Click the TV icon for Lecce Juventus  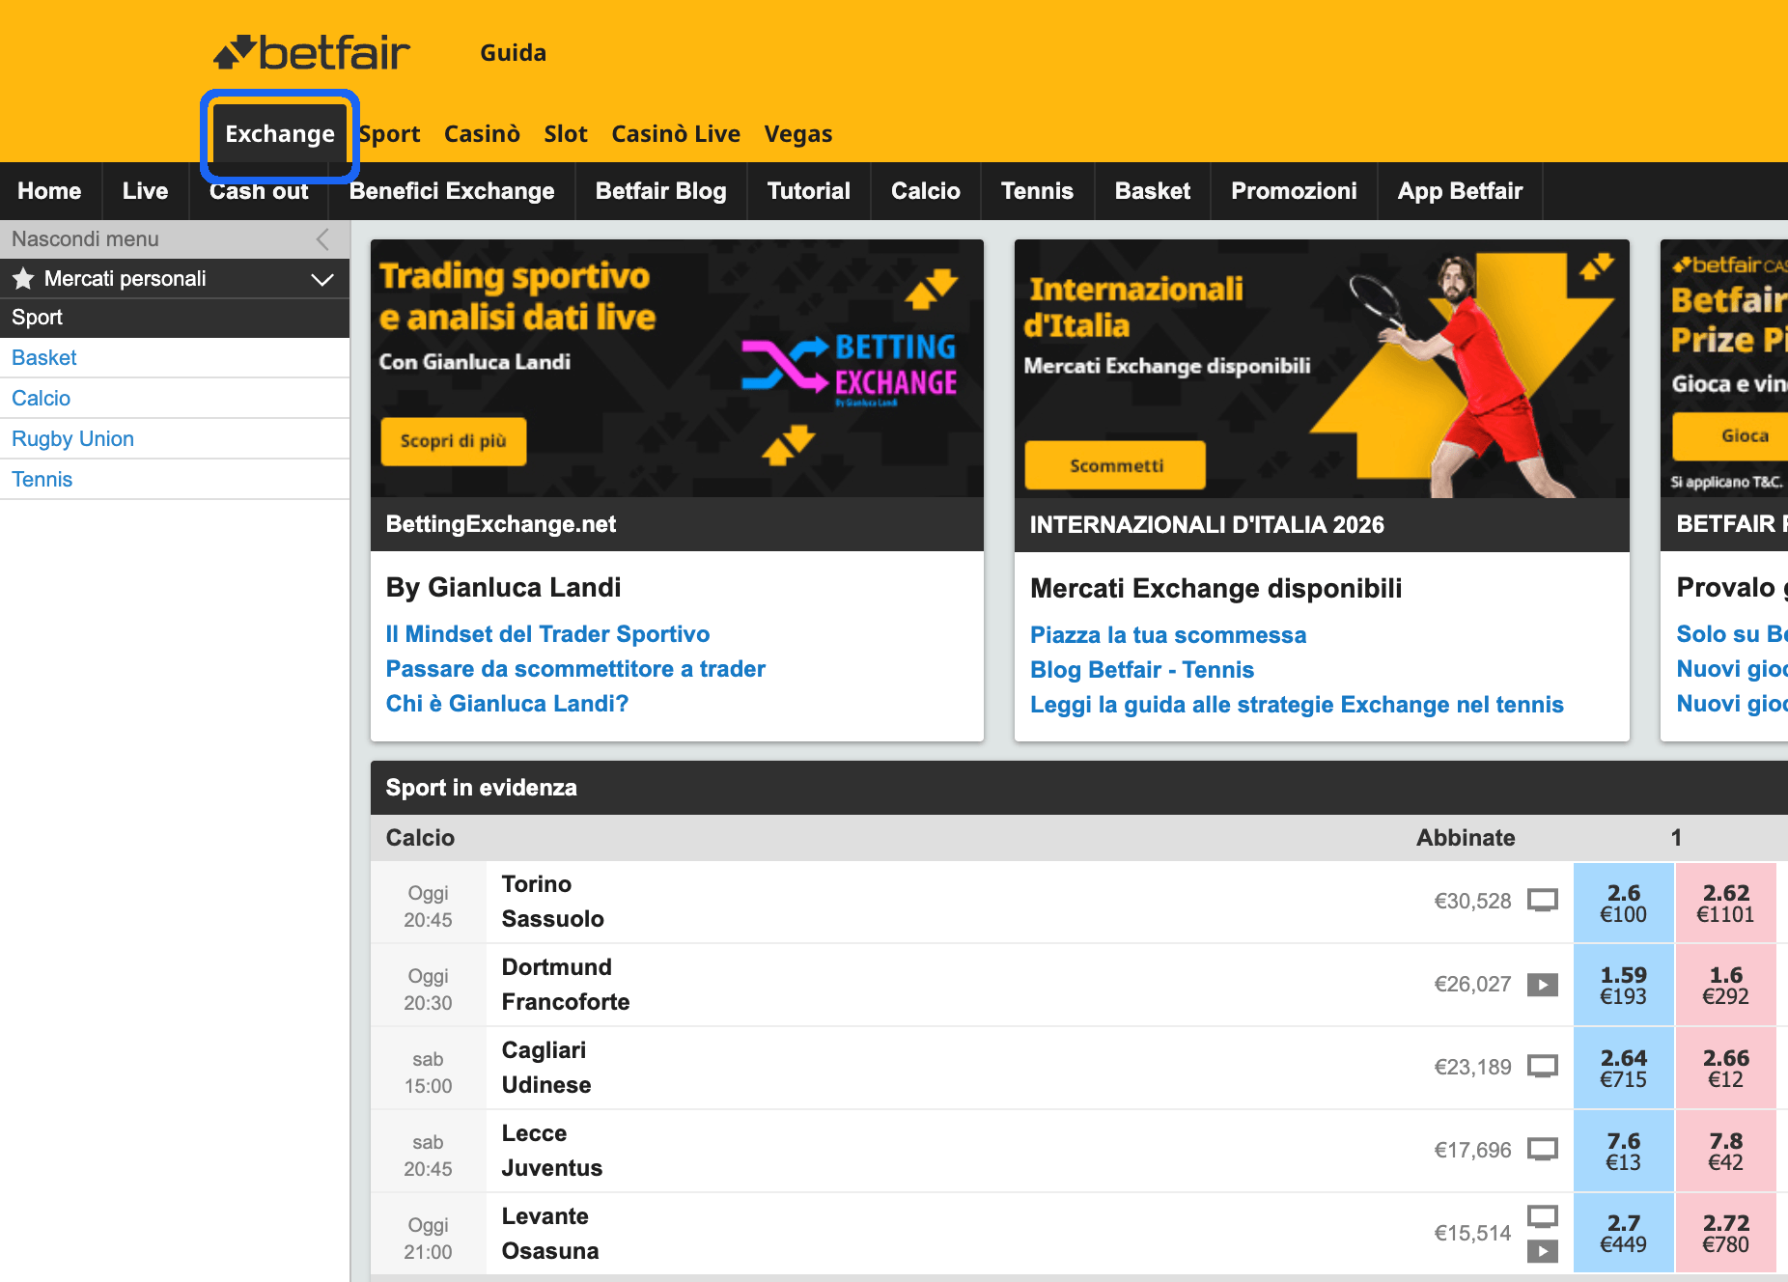tap(1542, 1150)
